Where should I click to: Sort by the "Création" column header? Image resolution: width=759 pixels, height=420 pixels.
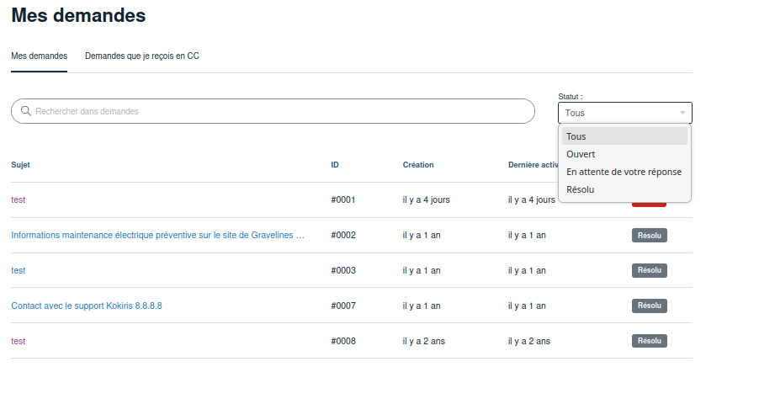418,165
